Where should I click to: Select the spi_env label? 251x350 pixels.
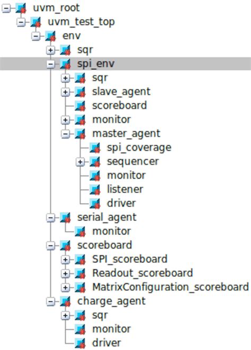[x=96, y=65]
